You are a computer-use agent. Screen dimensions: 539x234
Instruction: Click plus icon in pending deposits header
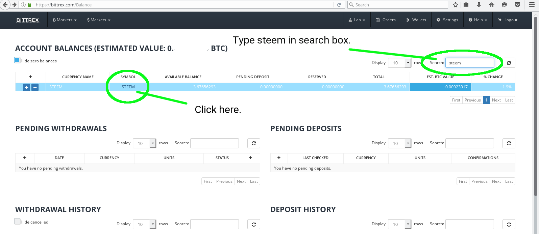pyautogui.click(x=279, y=158)
